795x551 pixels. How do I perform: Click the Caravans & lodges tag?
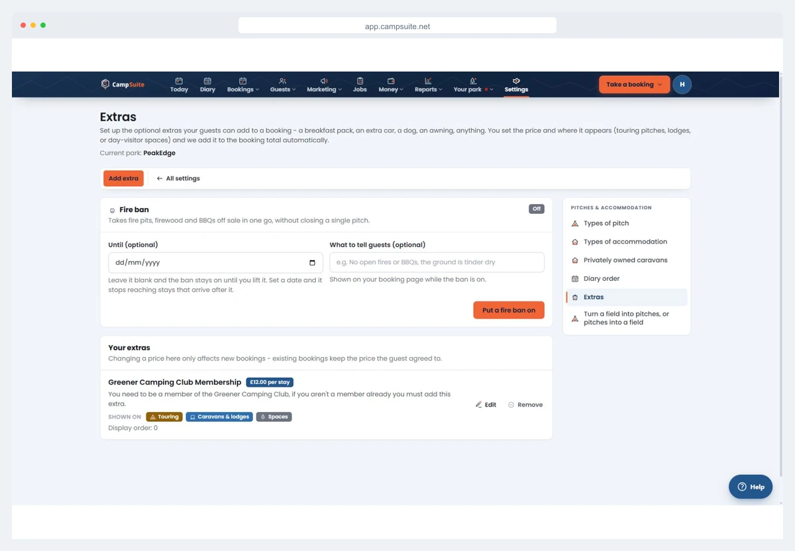pyautogui.click(x=219, y=417)
